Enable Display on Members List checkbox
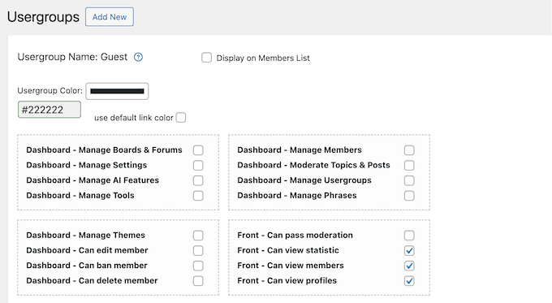The image size is (552, 303). coord(207,58)
